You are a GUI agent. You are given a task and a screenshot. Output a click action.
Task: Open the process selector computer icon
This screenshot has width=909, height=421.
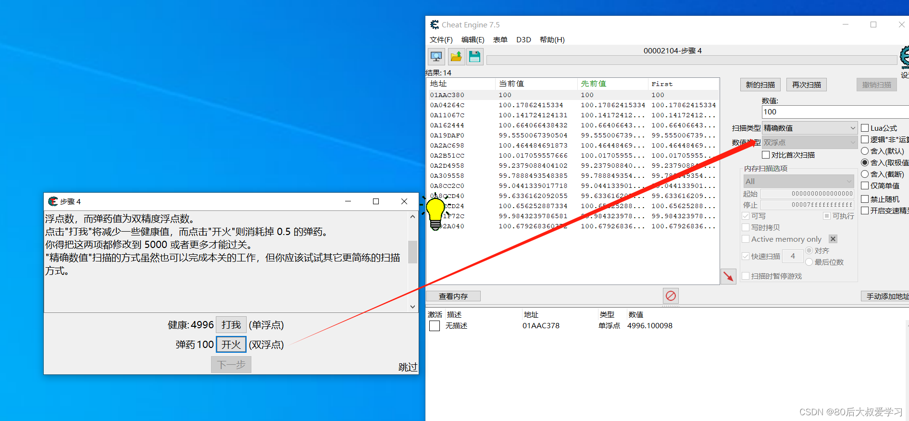point(436,57)
